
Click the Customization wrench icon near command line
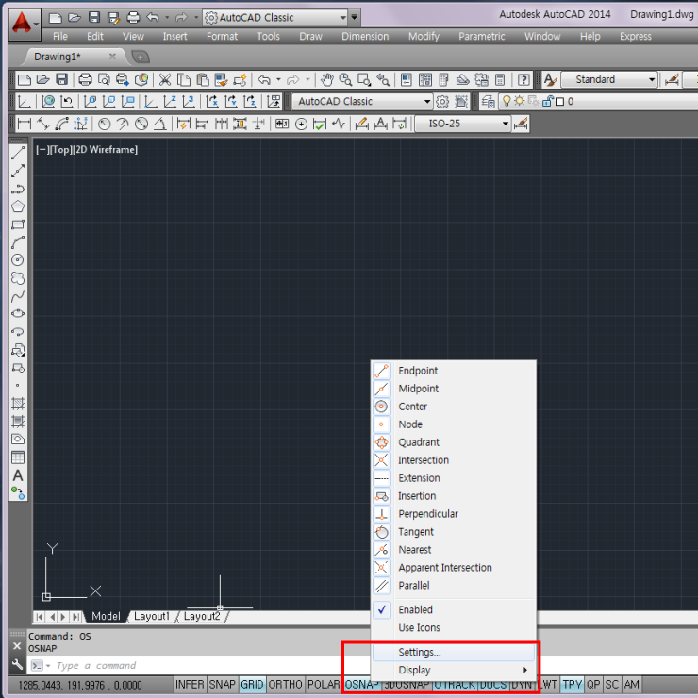click(x=17, y=665)
